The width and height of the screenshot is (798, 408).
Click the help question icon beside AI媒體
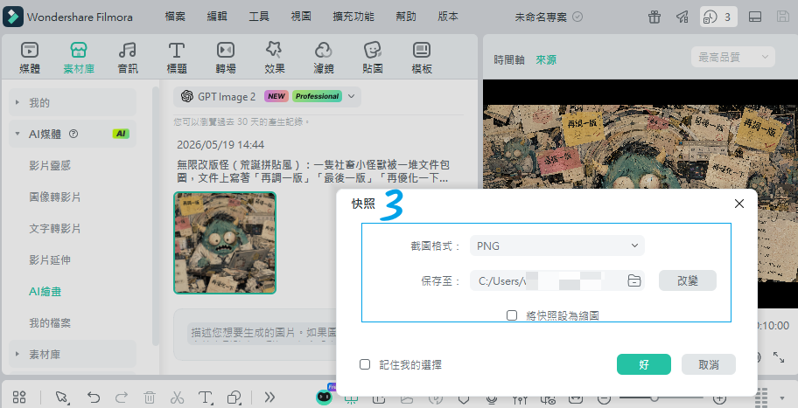[x=73, y=134]
